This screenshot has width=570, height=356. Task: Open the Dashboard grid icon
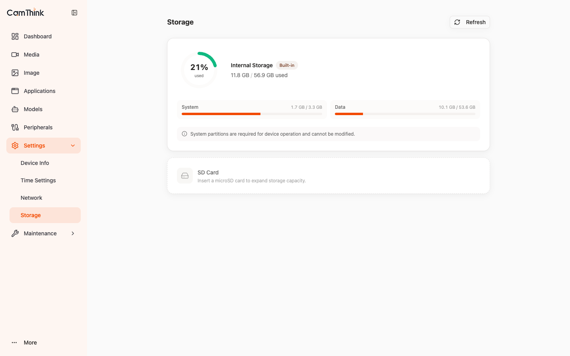coord(15,36)
